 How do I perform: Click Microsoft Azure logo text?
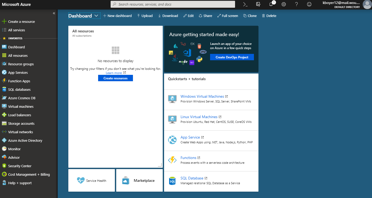[x=16, y=4]
